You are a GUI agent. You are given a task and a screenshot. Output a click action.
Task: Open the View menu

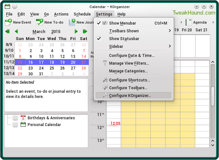34,14
